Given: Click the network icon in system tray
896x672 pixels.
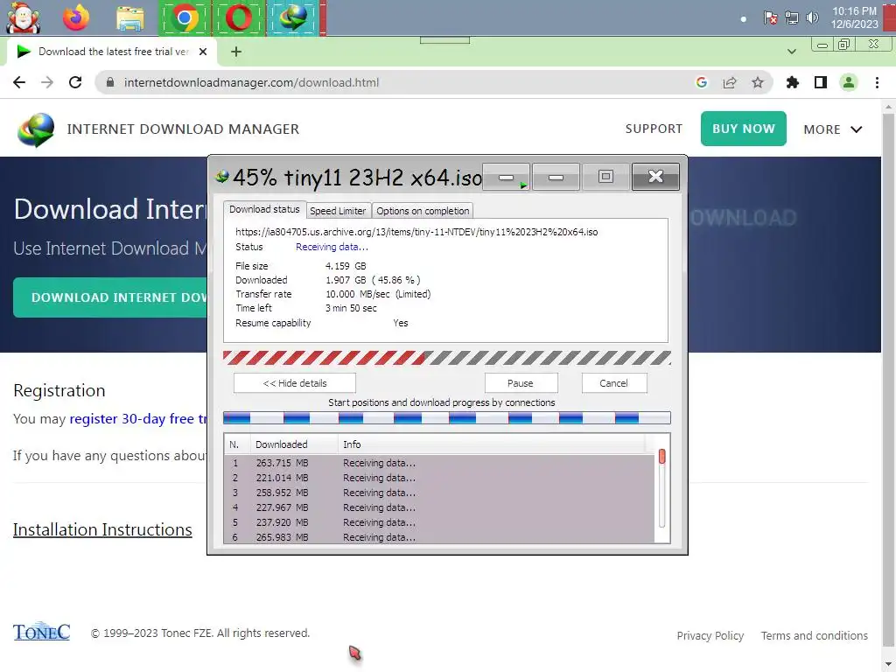Looking at the screenshot, I should [x=791, y=17].
